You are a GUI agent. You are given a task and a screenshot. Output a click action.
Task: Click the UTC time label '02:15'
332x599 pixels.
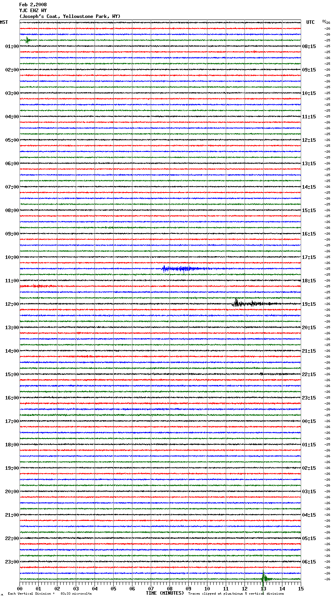point(309,468)
